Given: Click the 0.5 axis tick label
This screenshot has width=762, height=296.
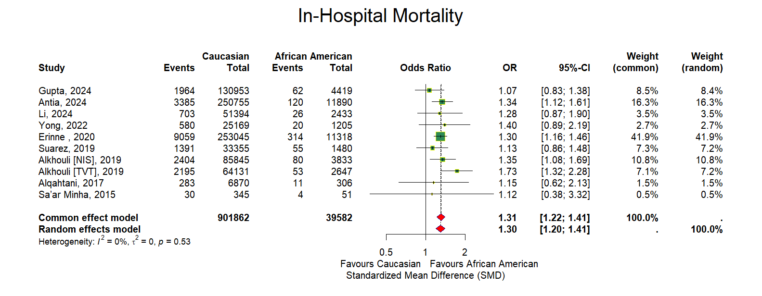Looking at the screenshot, I should 386,252.
